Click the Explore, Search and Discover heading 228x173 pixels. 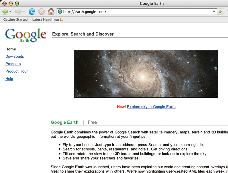pos(83,34)
